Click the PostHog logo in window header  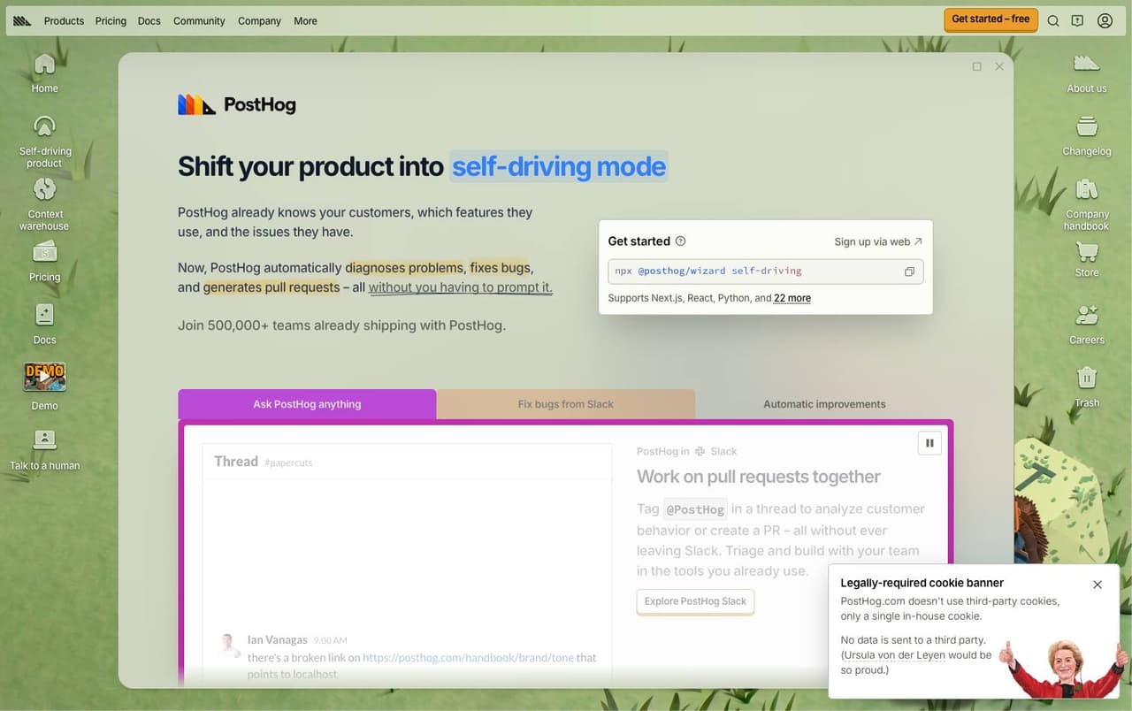pos(237,105)
